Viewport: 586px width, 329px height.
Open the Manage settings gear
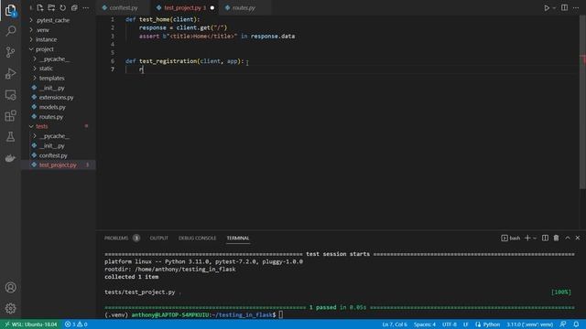pos(10,308)
